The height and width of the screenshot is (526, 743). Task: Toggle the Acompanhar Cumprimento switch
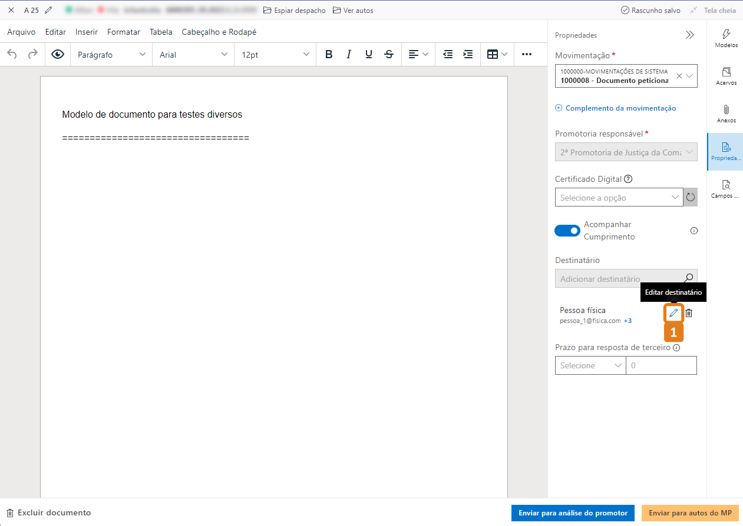point(567,231)
